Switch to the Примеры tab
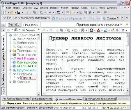 tap(31, 25)
